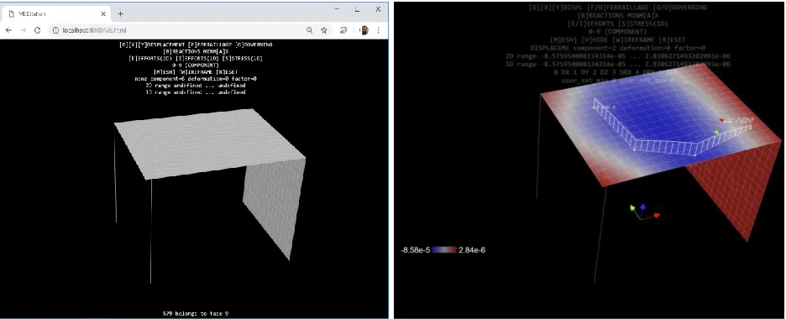Reload the localhost page
This screenshot has width=786, height=319.
point(37,30)
